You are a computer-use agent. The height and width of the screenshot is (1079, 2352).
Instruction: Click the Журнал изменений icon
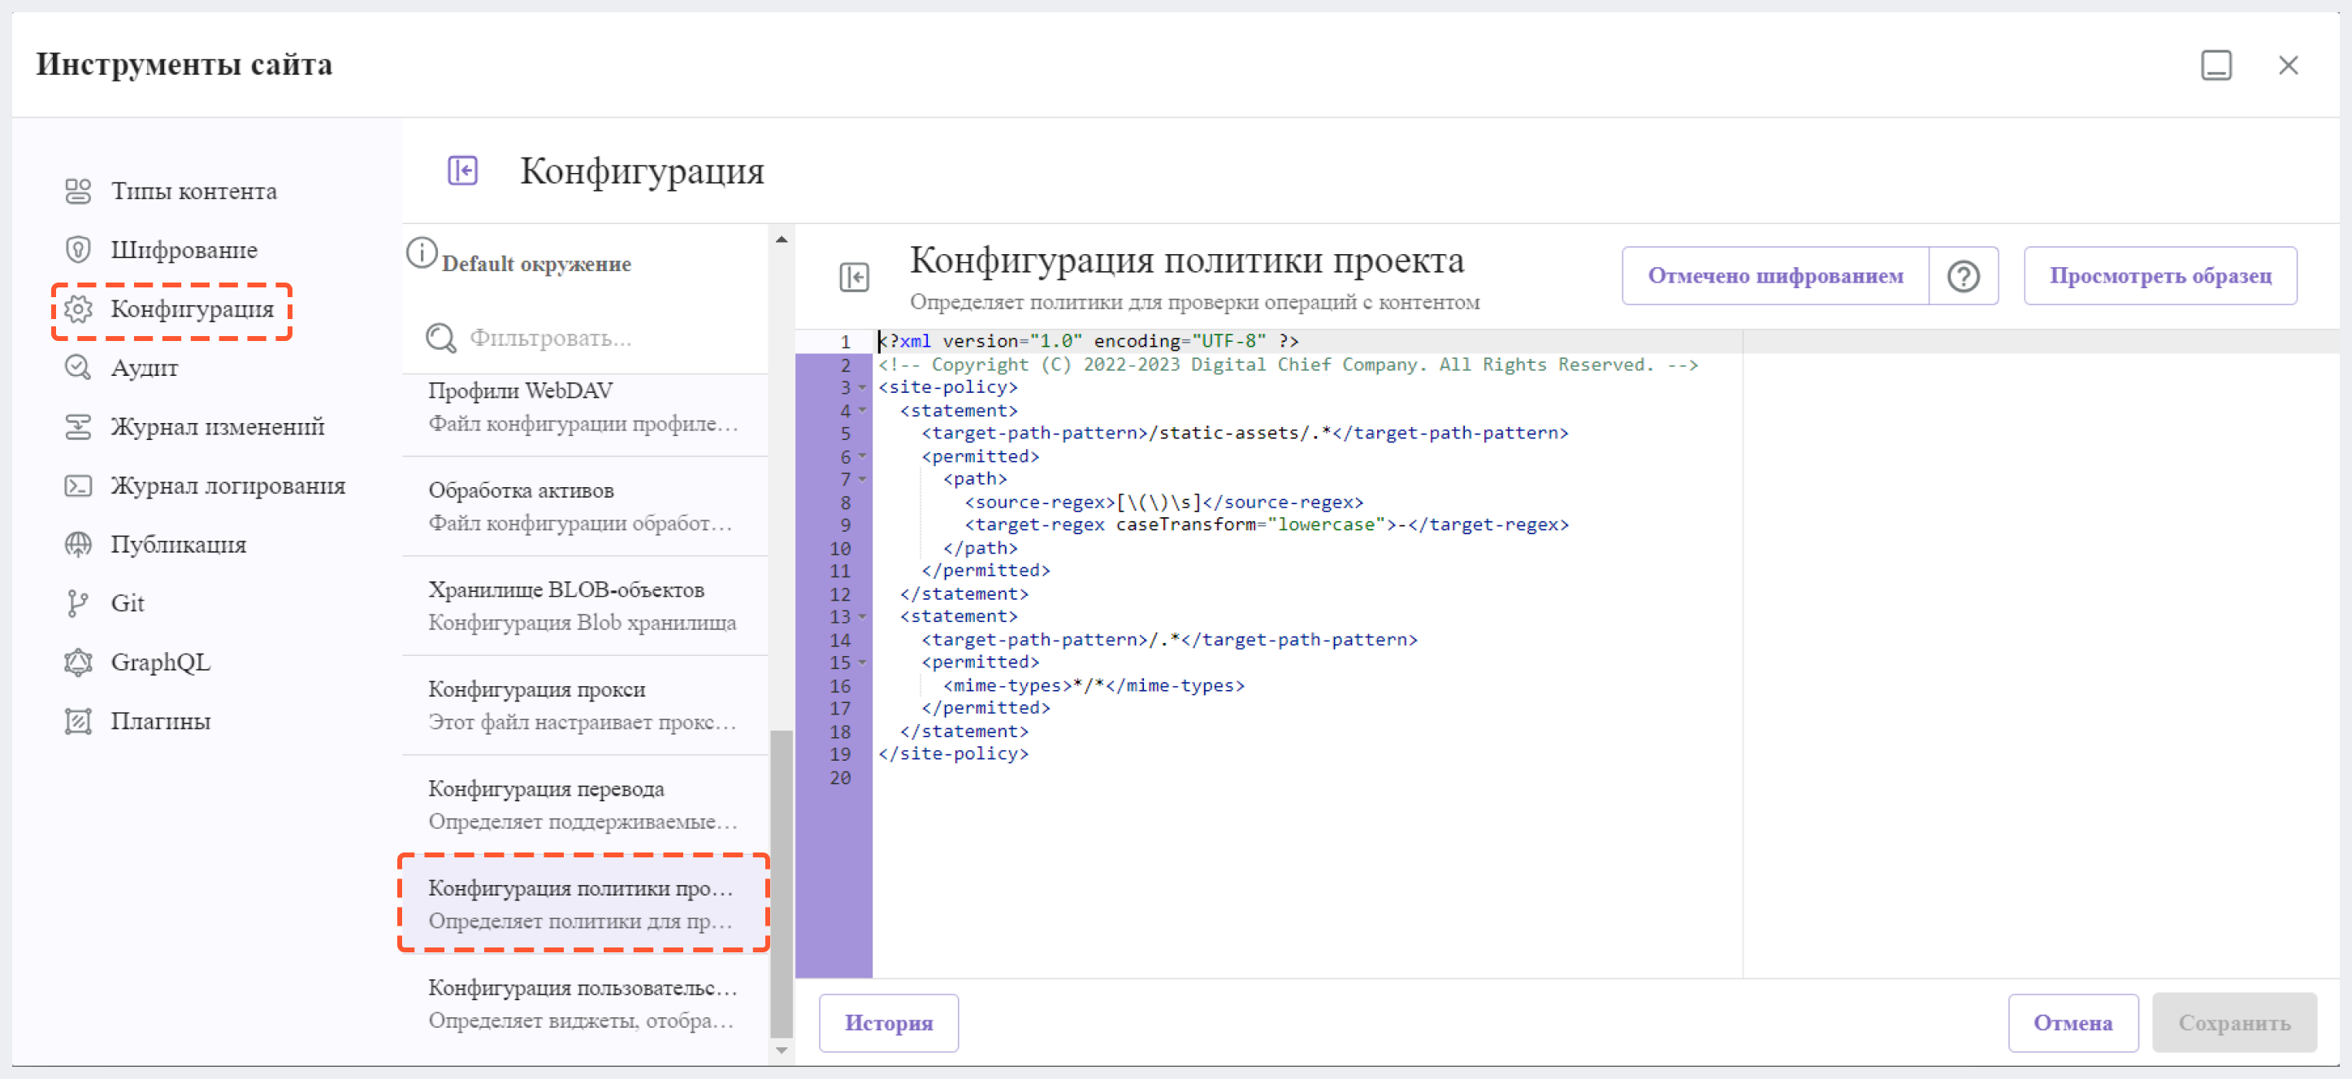click(x=79, y=427)
